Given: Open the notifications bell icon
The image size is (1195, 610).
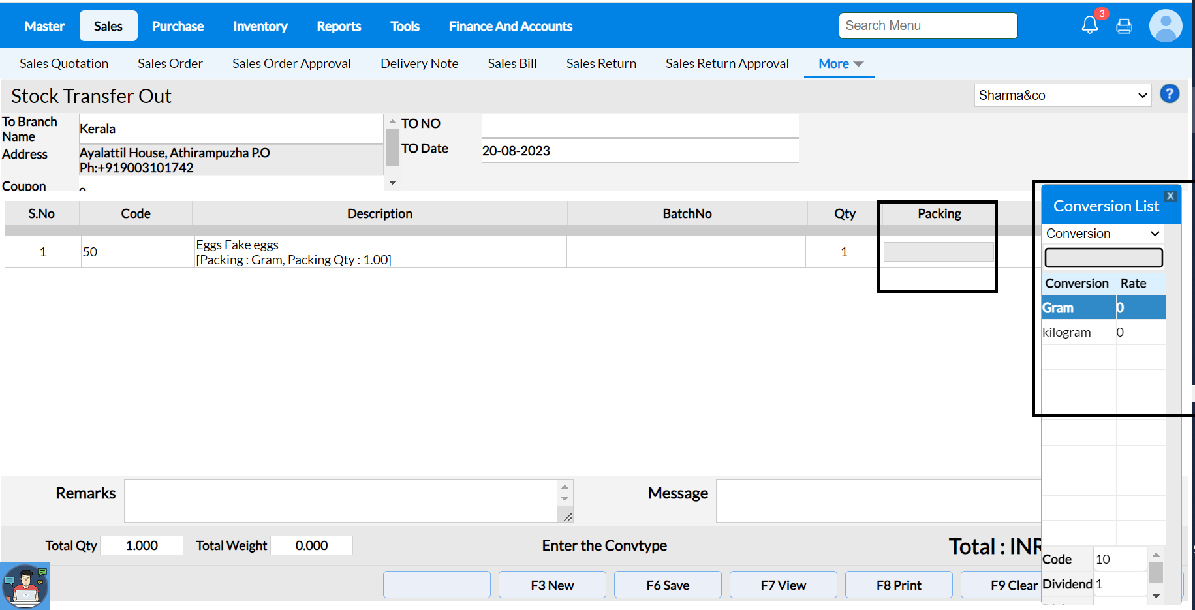Looking at the screenshot, I should [x=1089, y=25].
